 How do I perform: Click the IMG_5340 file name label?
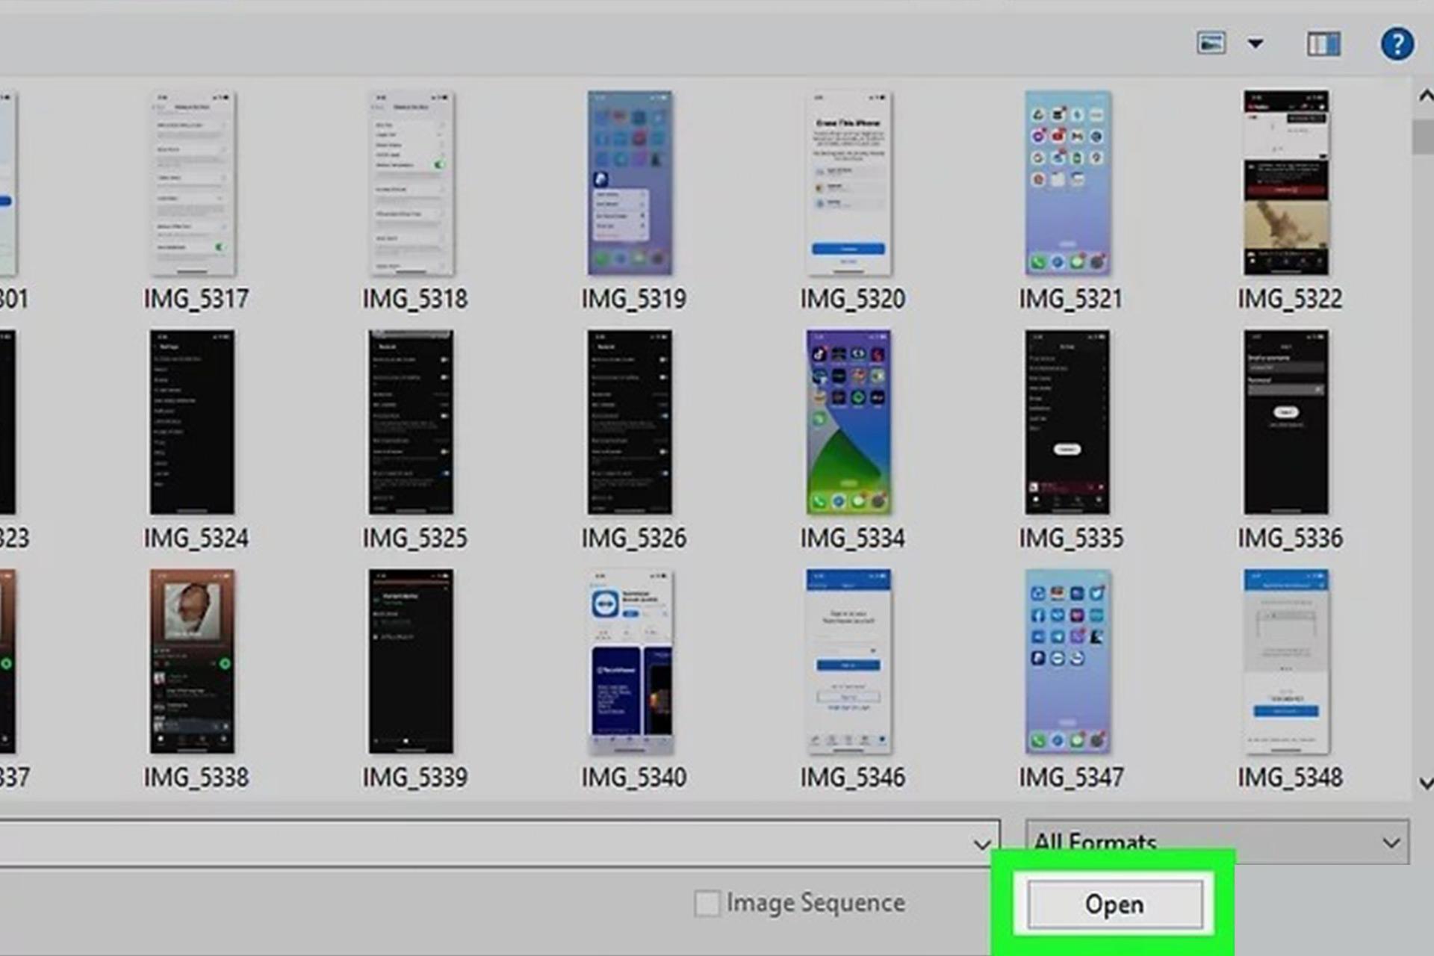pyautogui.click(x=634, y=777)
